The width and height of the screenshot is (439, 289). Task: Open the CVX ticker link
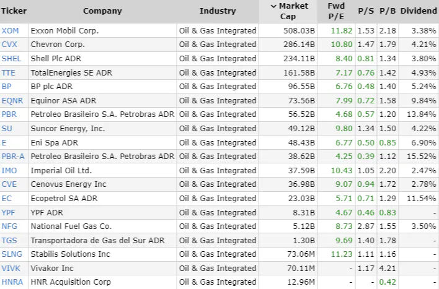[x=9, y=45]
